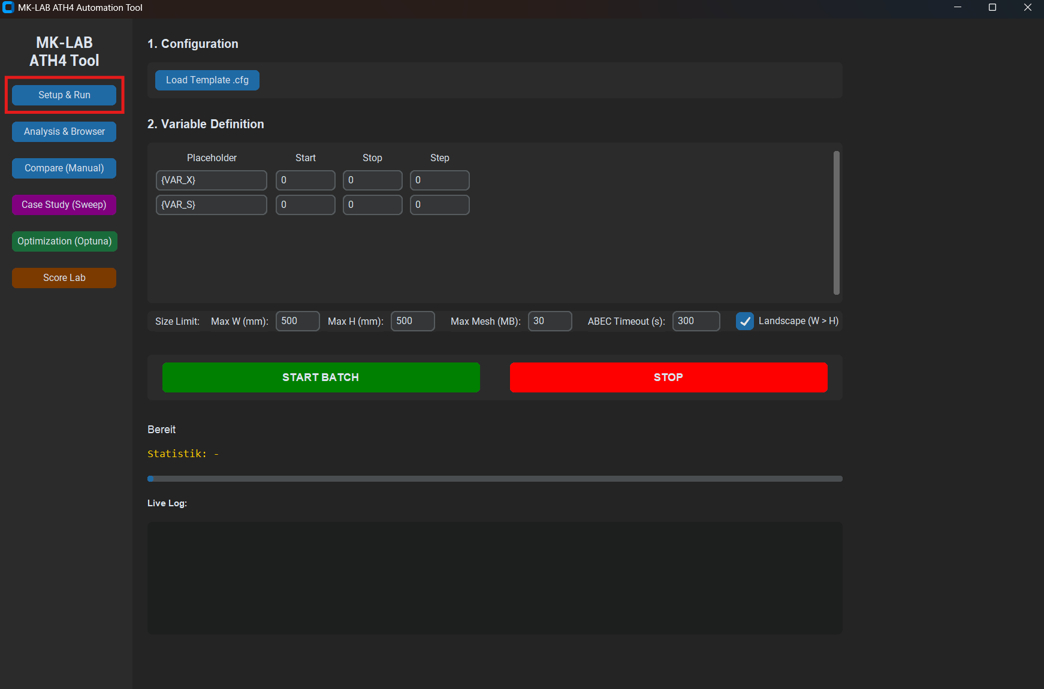Focus the ABEC Timeout (s) field

pyautogui.click(x=696, y=321)
